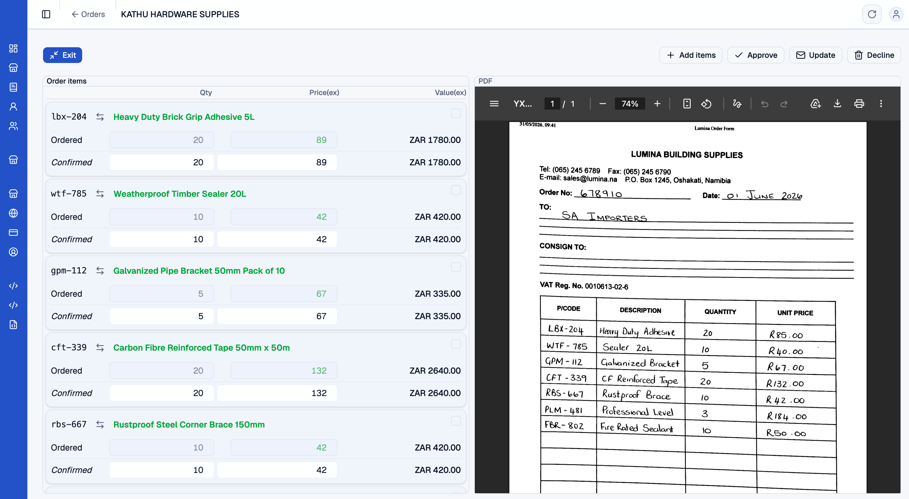Edit confirmed quantity for wtf-785
The height and width of the screenshot is (499, 909).
click(x=162, y=239)
